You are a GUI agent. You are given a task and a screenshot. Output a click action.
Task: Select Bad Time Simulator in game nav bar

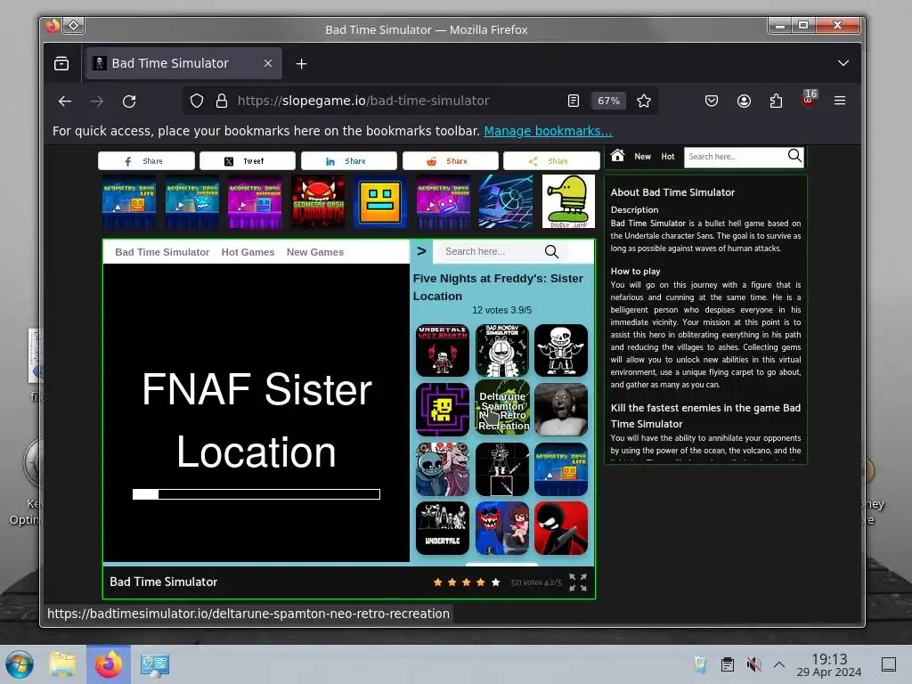point(162,252)
